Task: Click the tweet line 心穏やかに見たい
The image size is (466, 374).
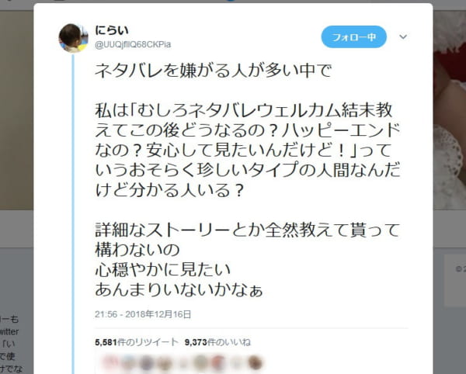Action: [163, 269]
